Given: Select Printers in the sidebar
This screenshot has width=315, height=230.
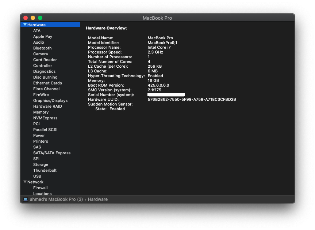Looking at the screenshot, I should pos(41,141).
